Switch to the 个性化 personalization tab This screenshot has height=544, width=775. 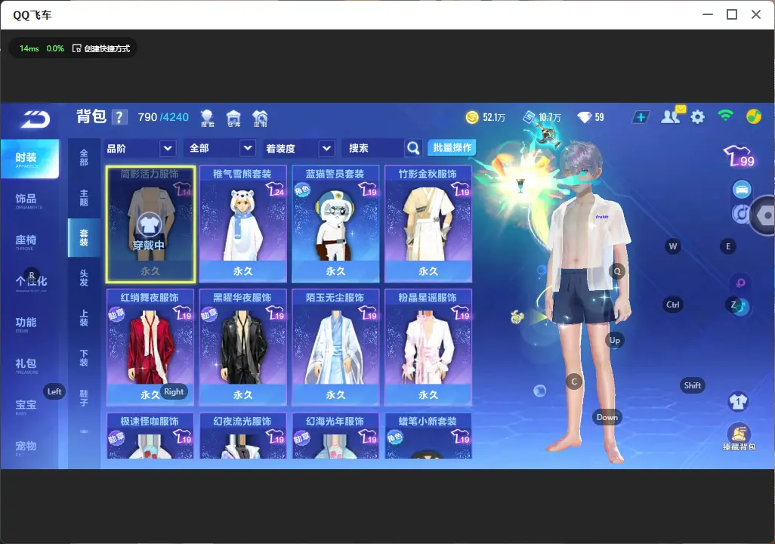[x=29, y=283]
